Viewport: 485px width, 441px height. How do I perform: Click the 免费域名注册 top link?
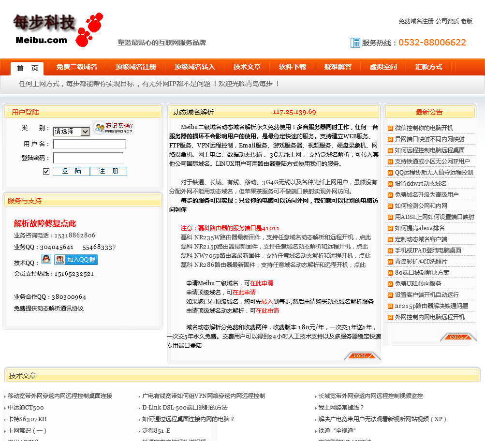tap(416, 21)
